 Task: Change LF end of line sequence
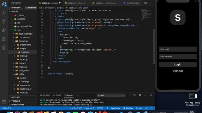[x=107, y=108]
